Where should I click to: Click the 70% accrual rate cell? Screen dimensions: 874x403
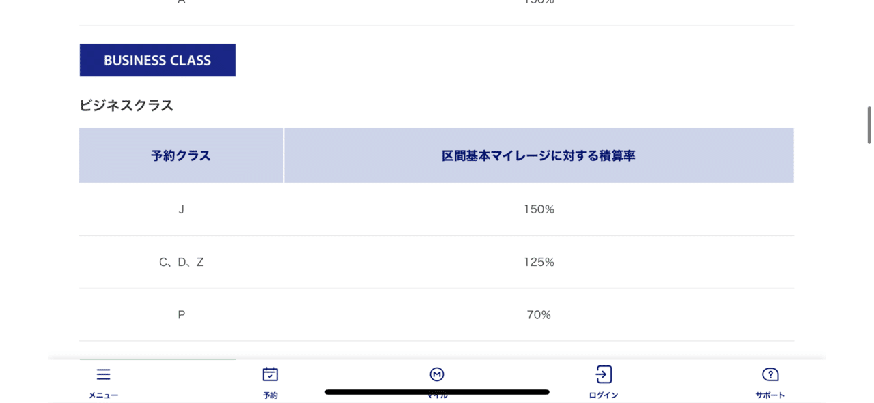539,315
